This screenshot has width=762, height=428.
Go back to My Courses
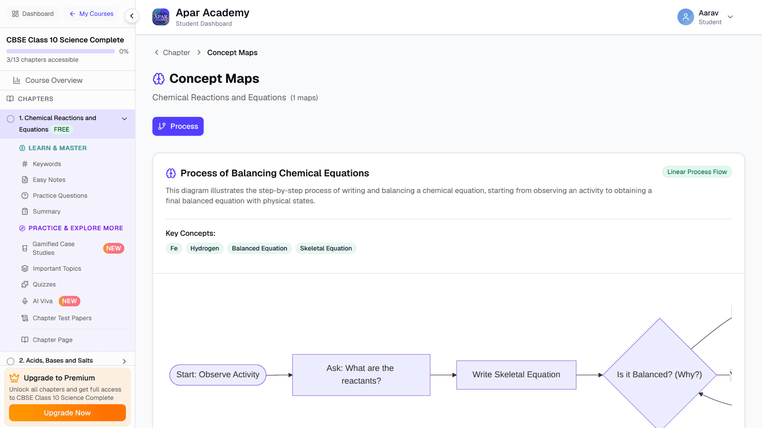pyautogui.click(x=92, y=14)
